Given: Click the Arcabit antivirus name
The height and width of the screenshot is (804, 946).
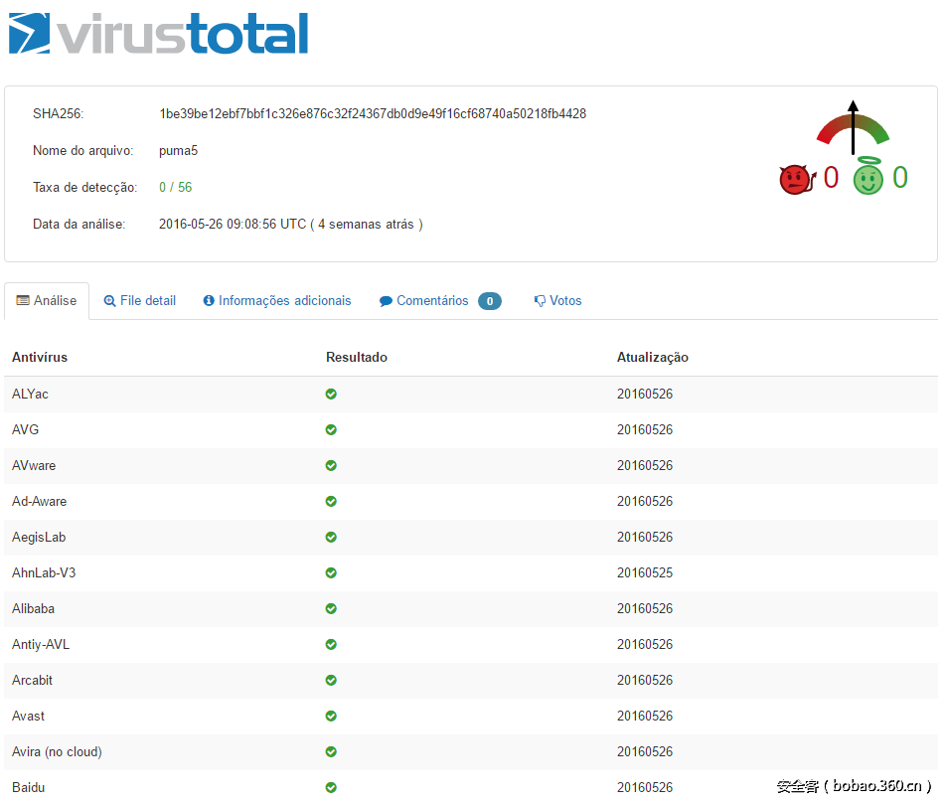Looking at the screenshot, I should point(32,680).
